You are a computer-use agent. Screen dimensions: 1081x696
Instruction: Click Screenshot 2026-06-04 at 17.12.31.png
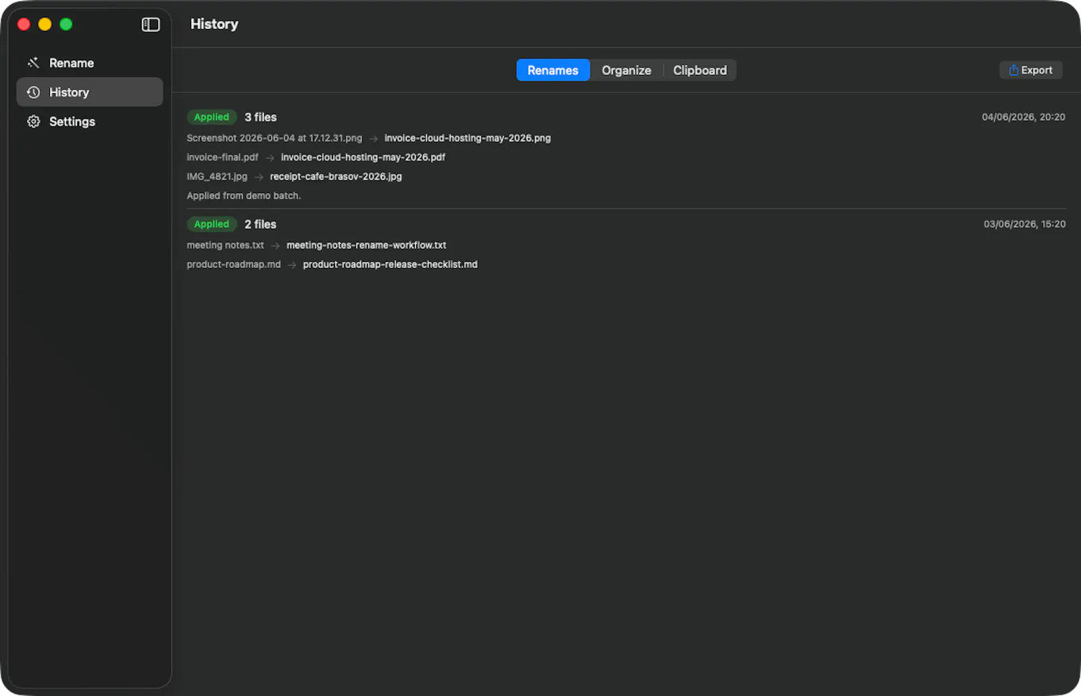click(274, 138)
